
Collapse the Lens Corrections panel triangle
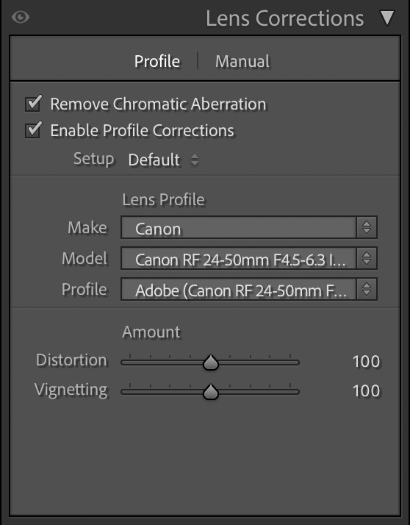pyautogui.click(x=387, y=18)
